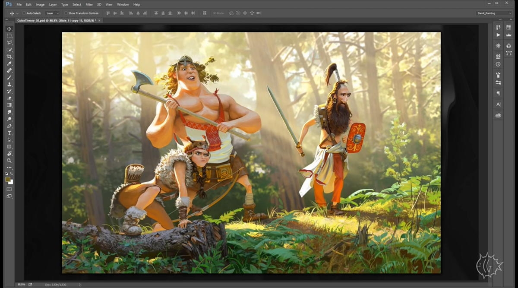Select the Hand tool
The width and height of the screenshot is (518, 288).
(9, 154)
